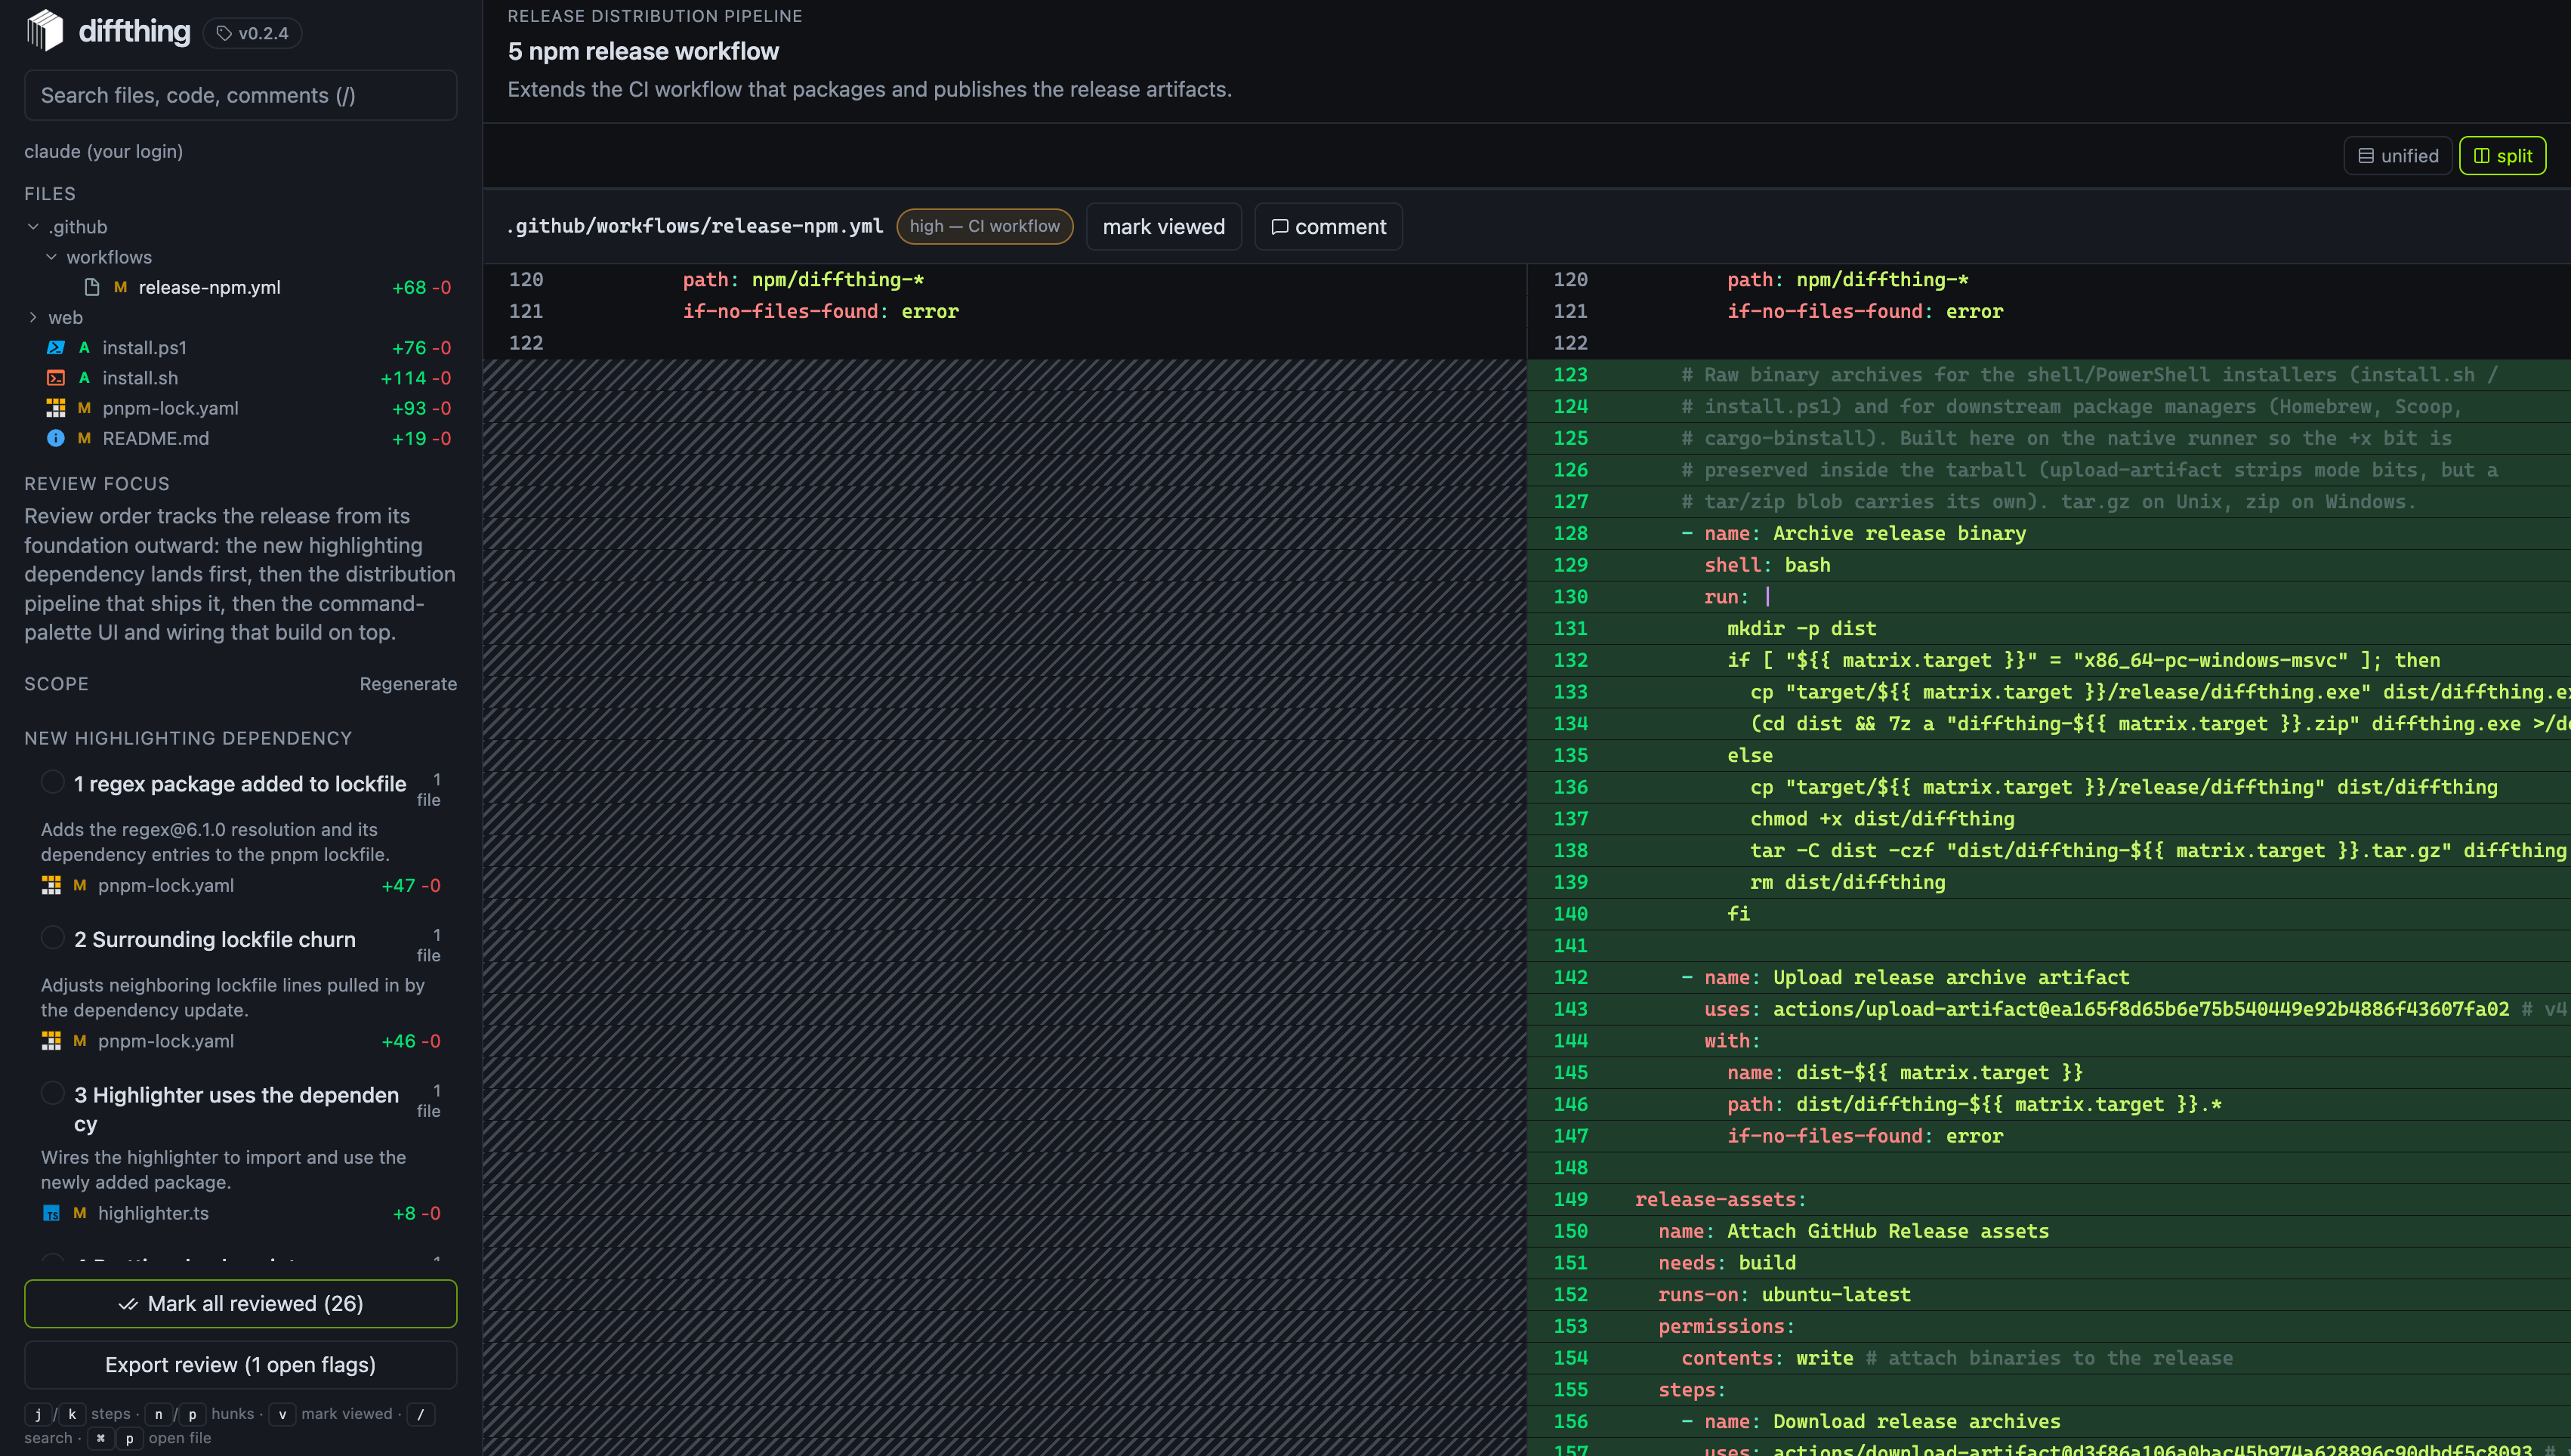
Task: Click the double-check icon in Mark all reviewed
Action: 128,1304
